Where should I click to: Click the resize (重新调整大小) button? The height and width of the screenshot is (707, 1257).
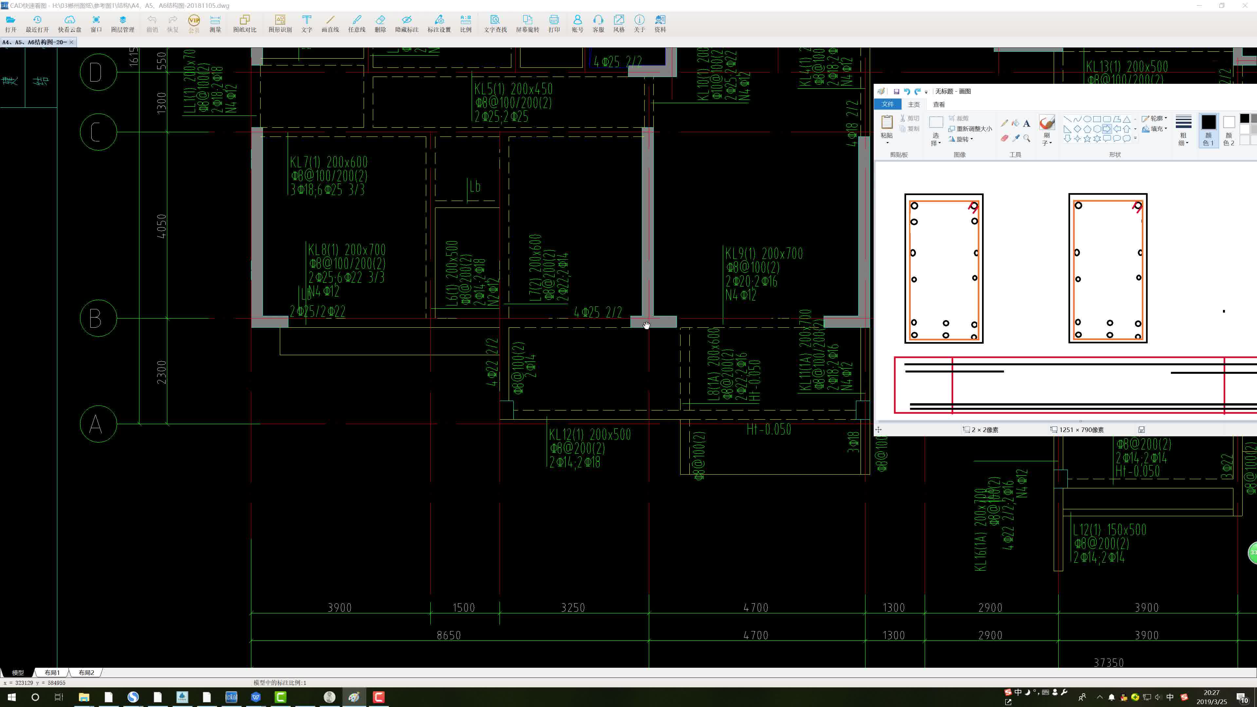[970, 129]
